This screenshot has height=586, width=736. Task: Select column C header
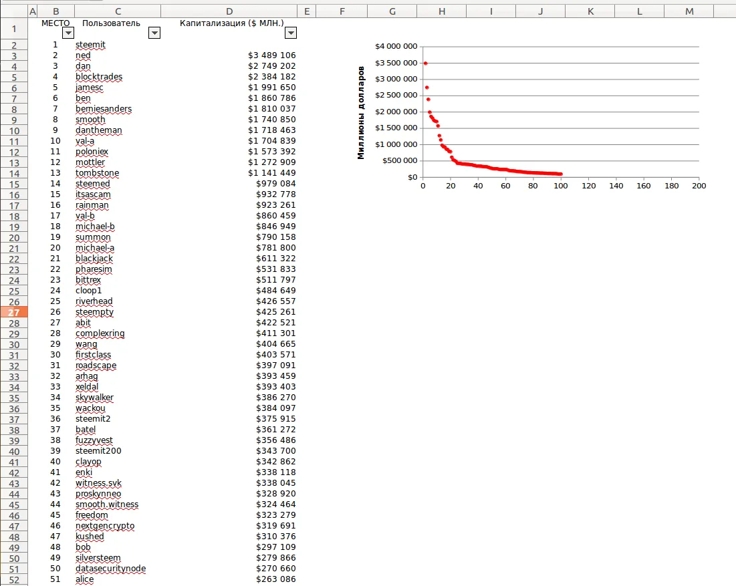(x=118, y=11)
